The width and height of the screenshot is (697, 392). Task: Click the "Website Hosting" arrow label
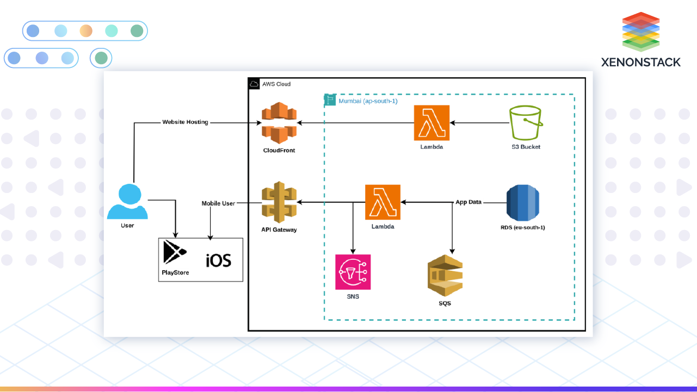185,122
